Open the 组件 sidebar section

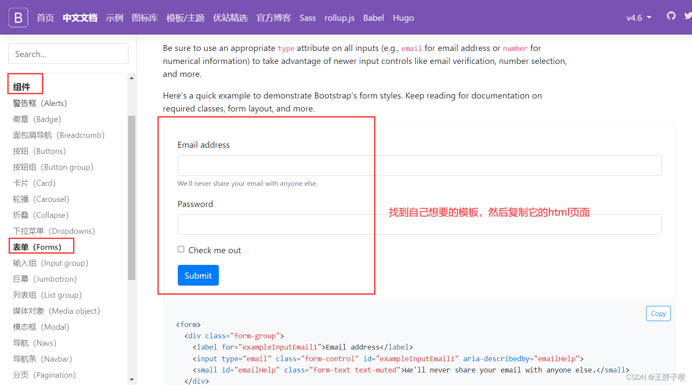pos(22,87)
